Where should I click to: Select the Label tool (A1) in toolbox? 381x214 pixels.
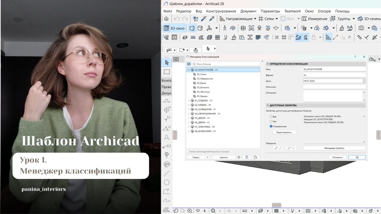pos(167,146)
